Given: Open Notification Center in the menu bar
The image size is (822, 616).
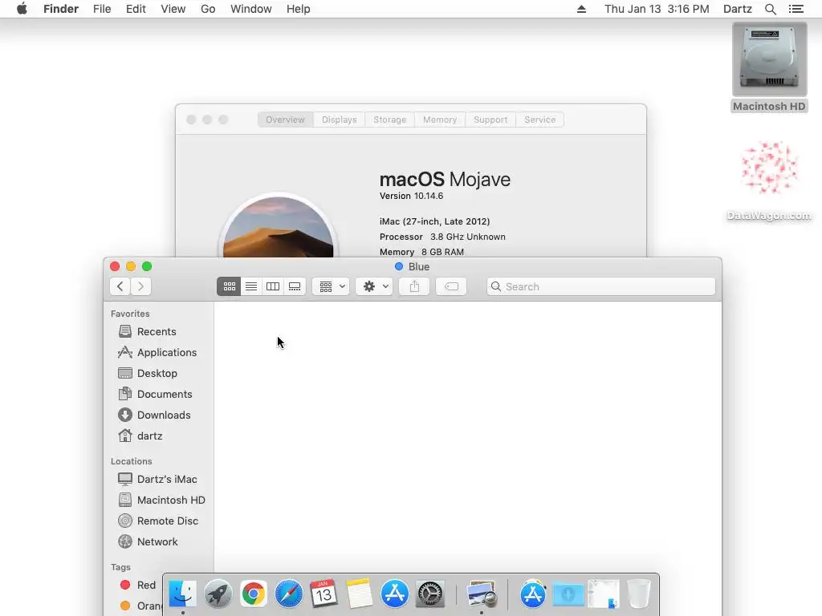Looking at the screenshot, I should coord(796,9).
